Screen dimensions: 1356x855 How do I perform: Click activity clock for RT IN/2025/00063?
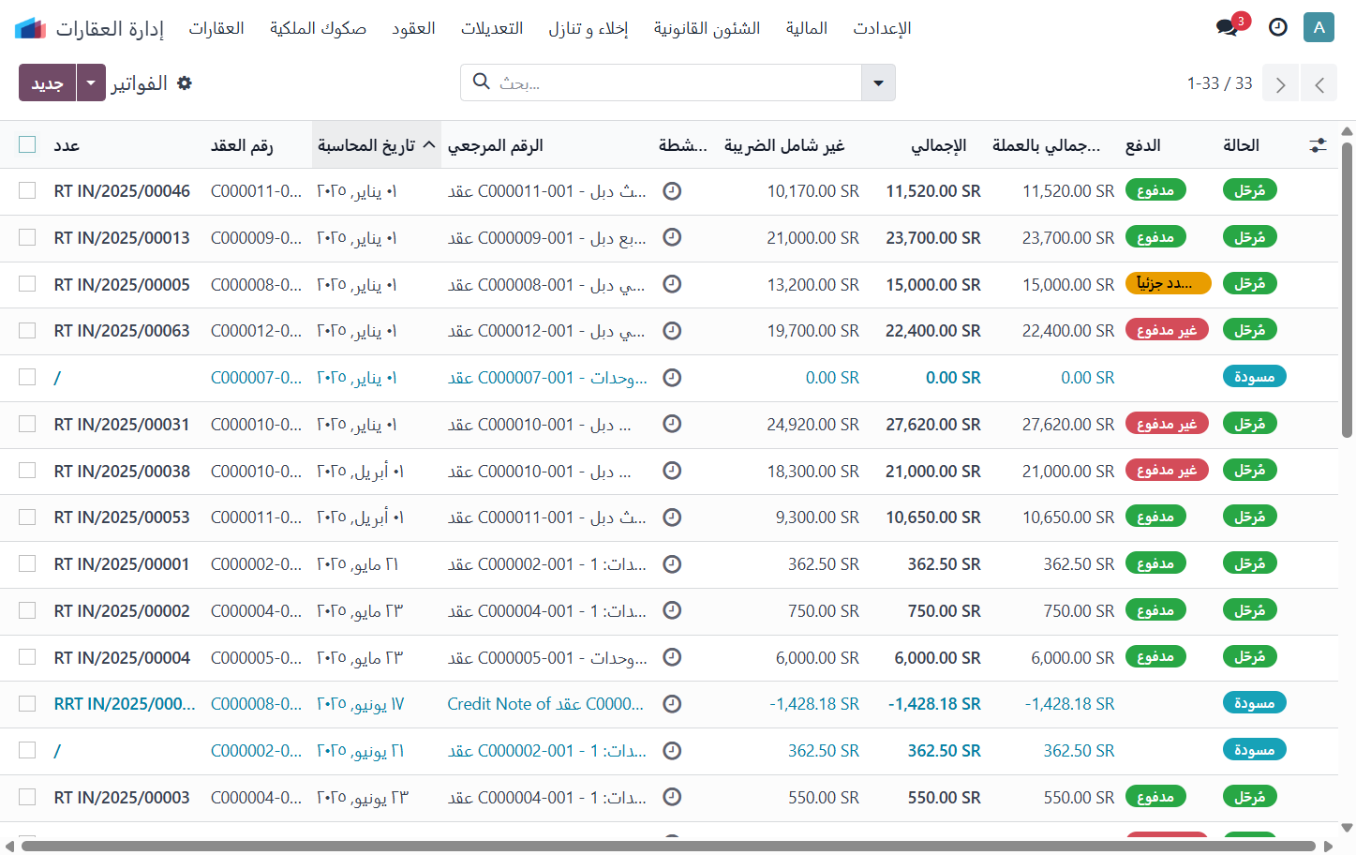672,331
